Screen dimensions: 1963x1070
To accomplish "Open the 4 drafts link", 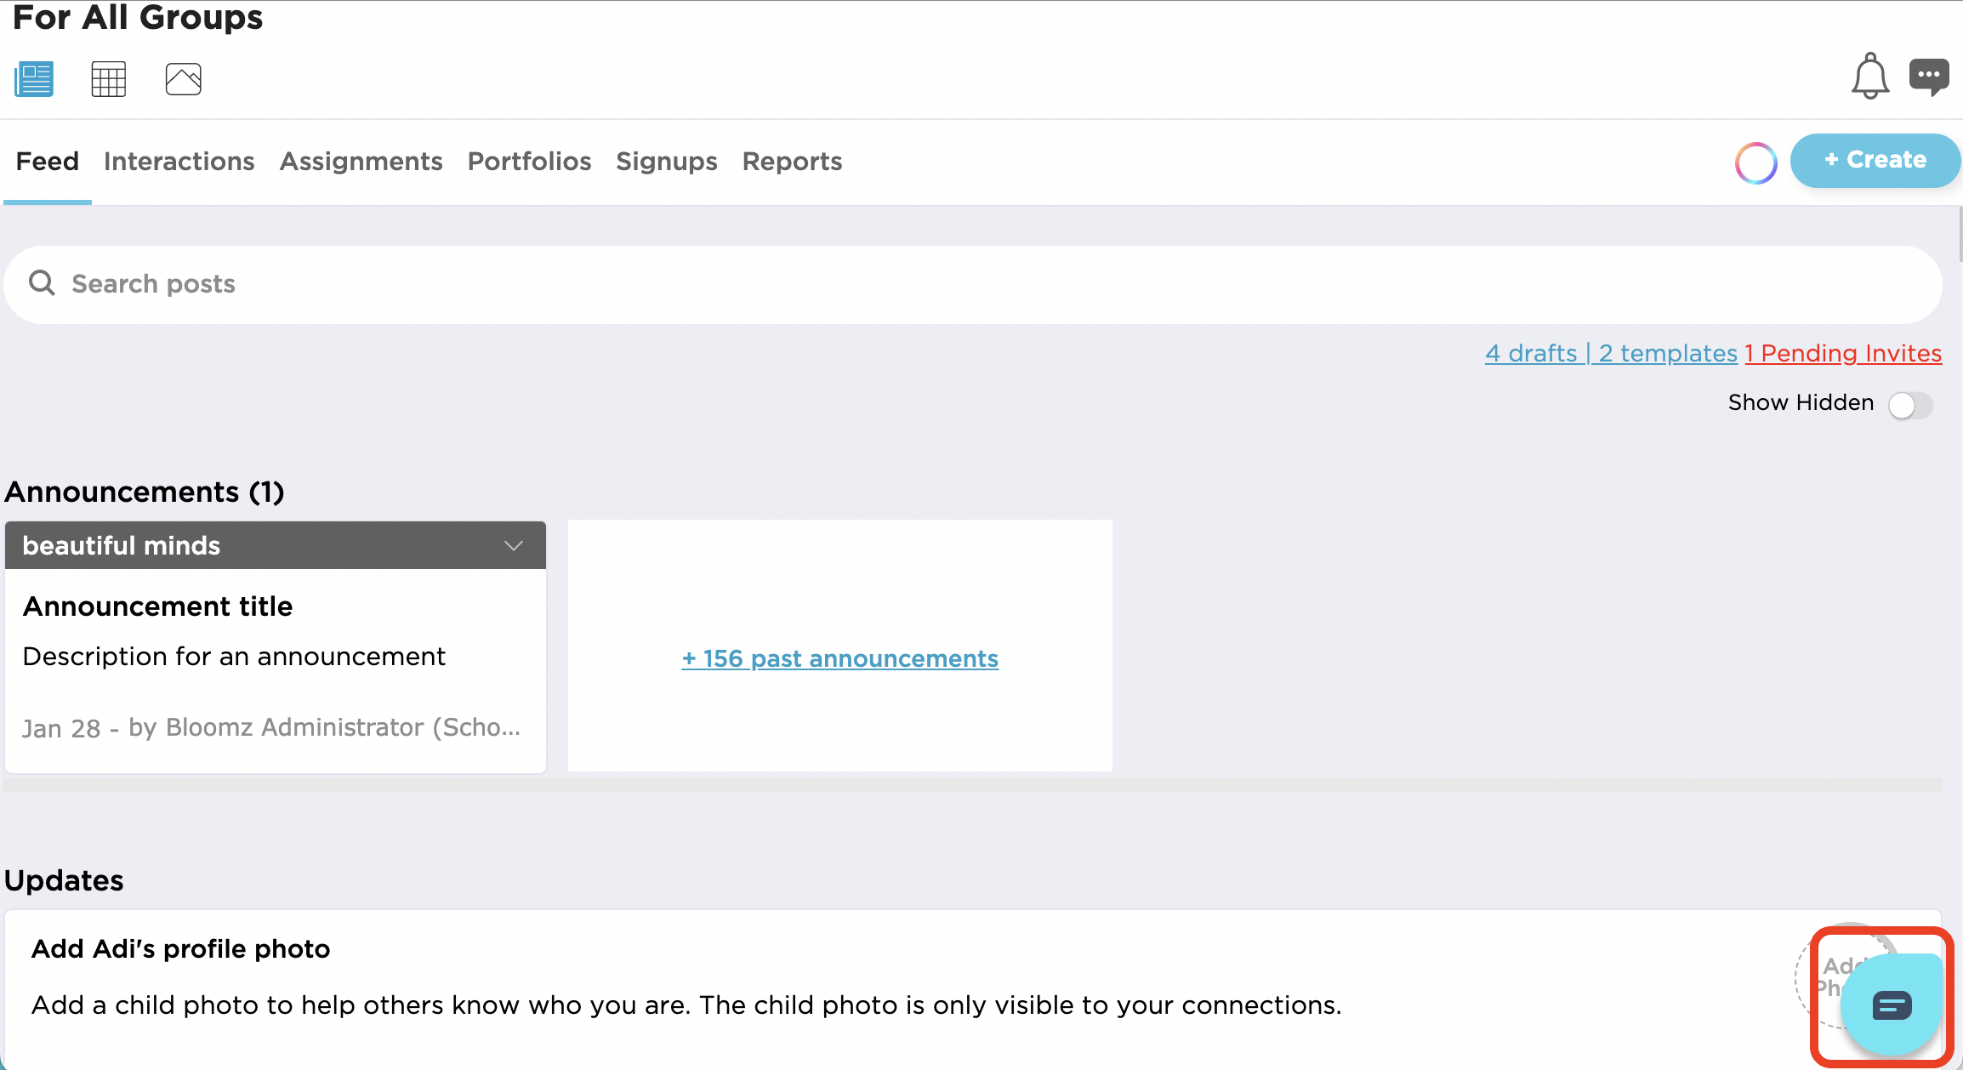I will coord(1530,353).
